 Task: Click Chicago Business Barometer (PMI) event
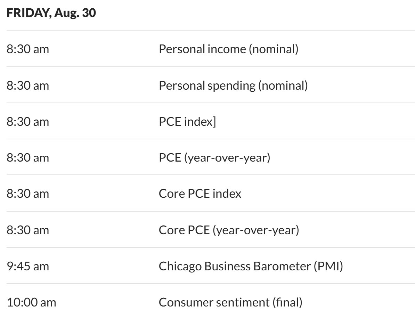(x=251, y=266)
